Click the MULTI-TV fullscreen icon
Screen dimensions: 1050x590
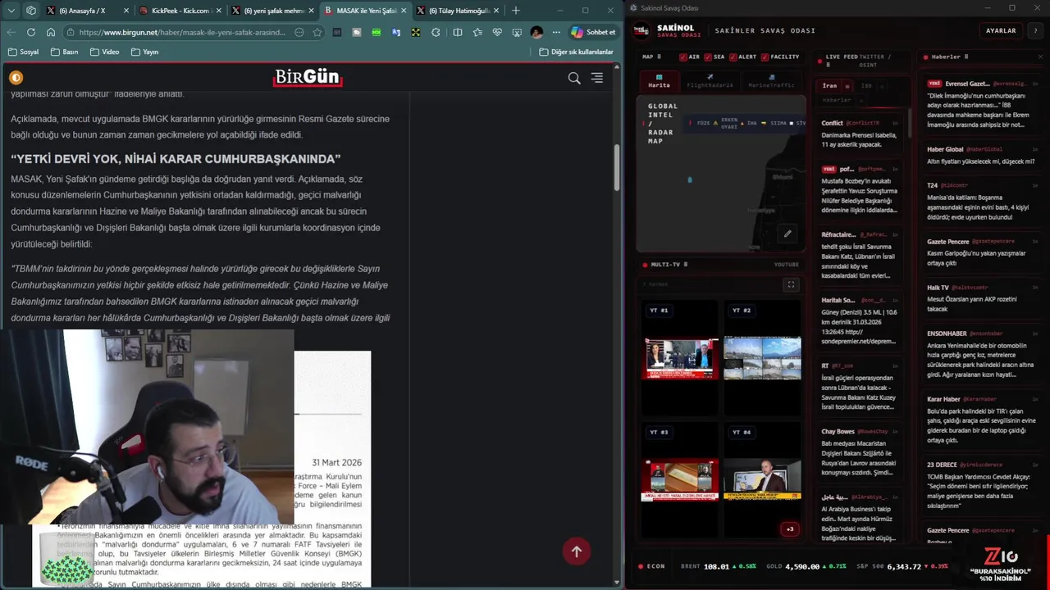coord(791,284)
